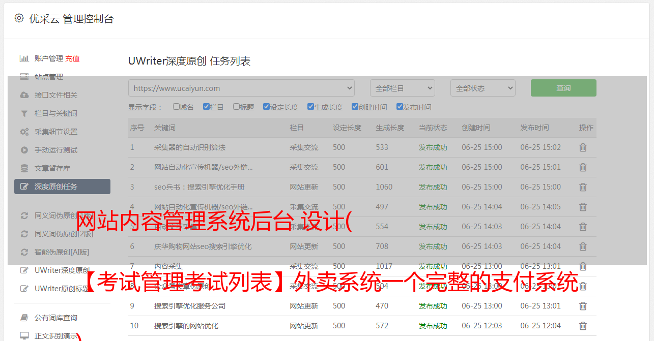654x341 pixels.
Task: Click keyword 搜索引擎的网站优化 in row 10
Action: coord(186,326)
